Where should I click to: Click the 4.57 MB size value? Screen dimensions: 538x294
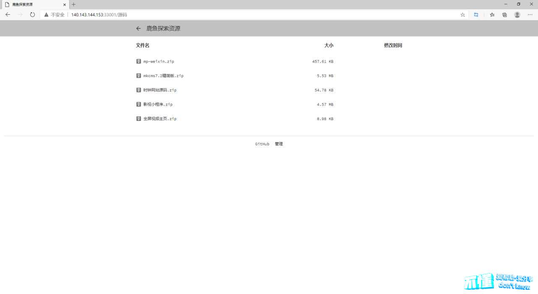(325, 104)
